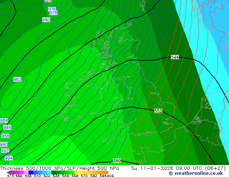229x177 pixels.
Task: Click the 986 isobar pressure label
Action: click(7, 128)
